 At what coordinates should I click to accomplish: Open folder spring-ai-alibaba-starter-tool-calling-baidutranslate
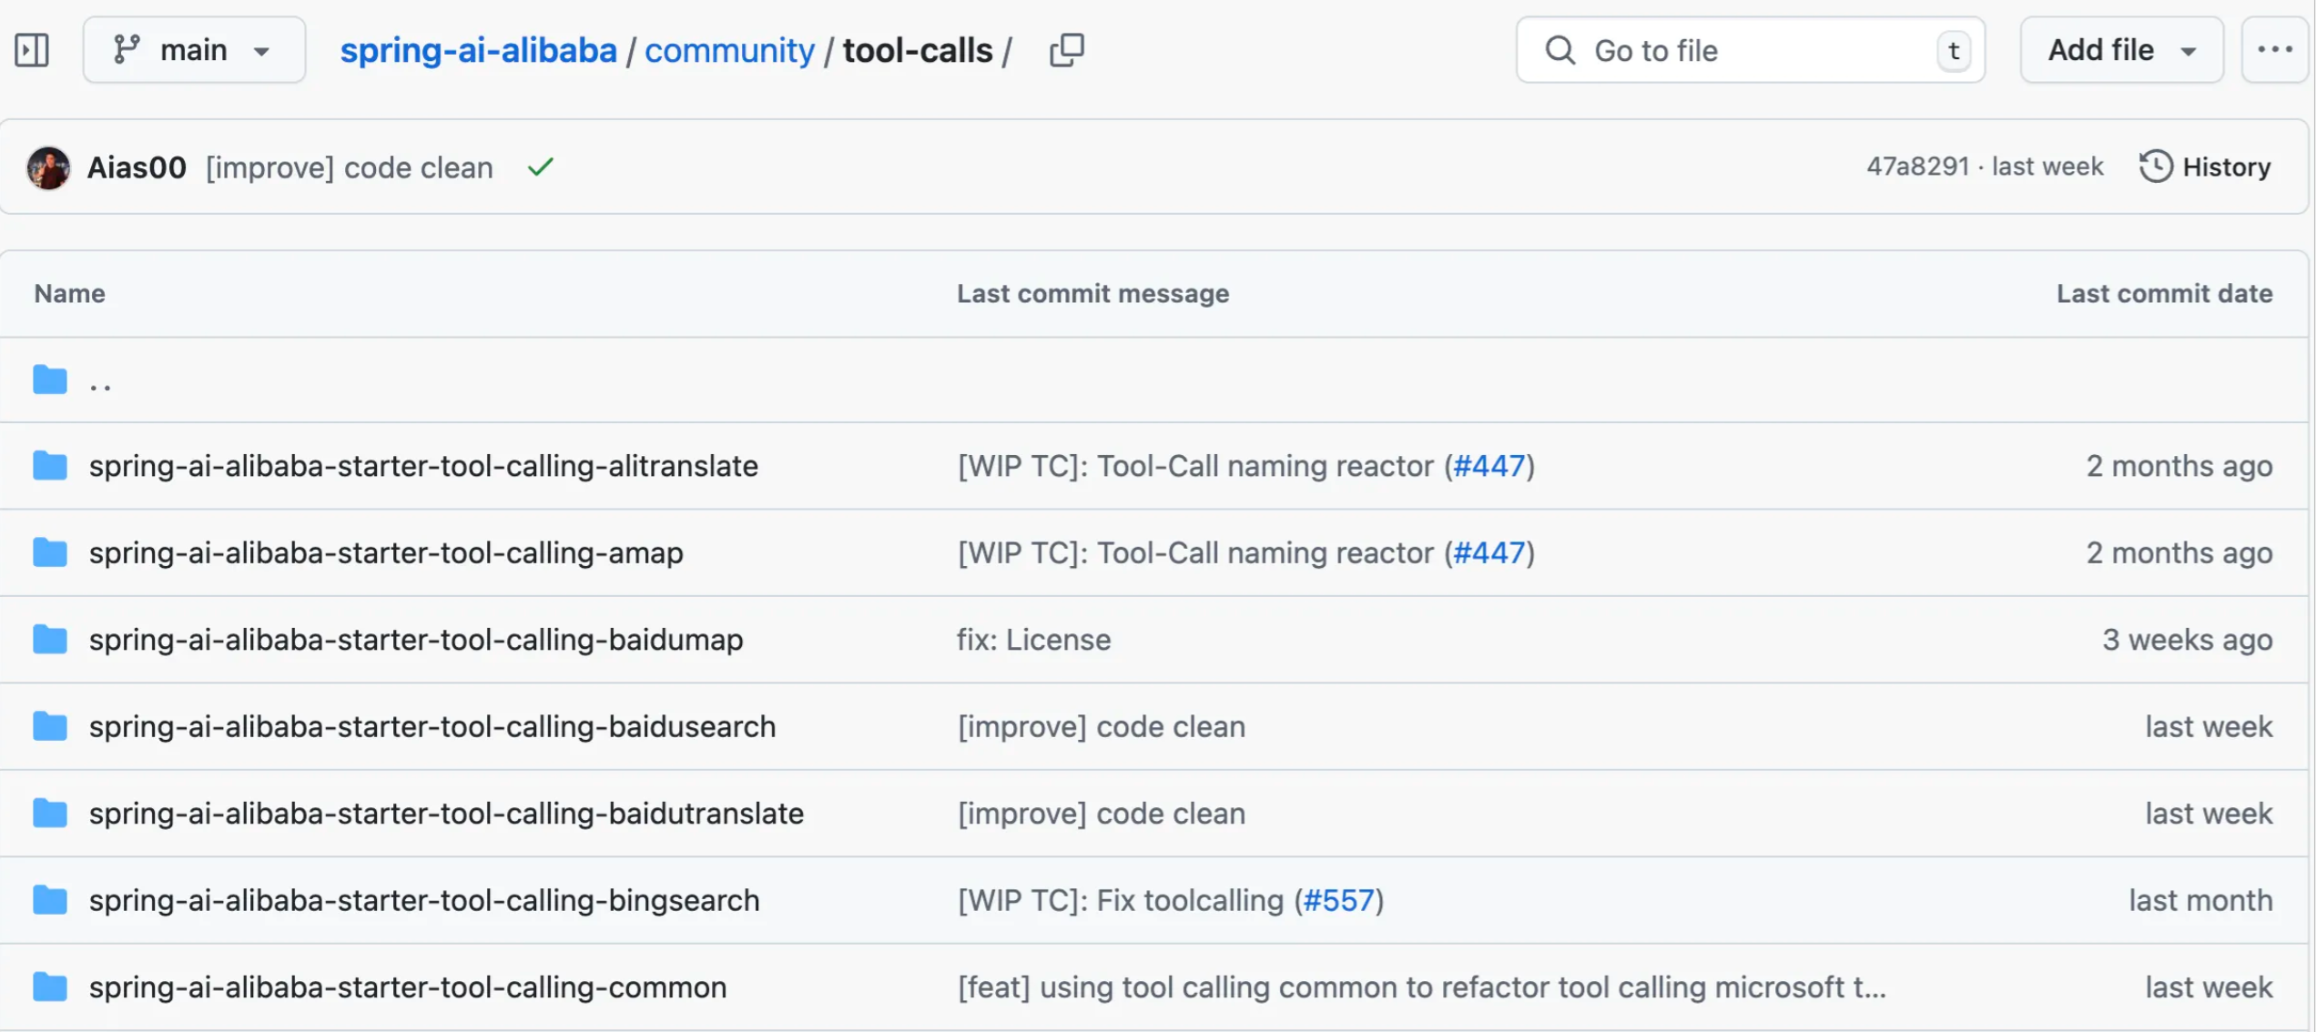pos(446,813)
